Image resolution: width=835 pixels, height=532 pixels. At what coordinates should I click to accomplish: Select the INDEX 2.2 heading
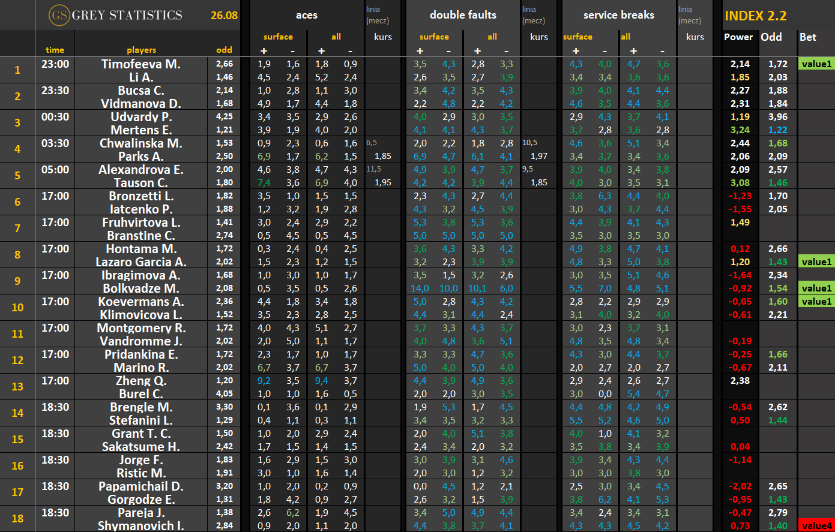pos(756,16)
